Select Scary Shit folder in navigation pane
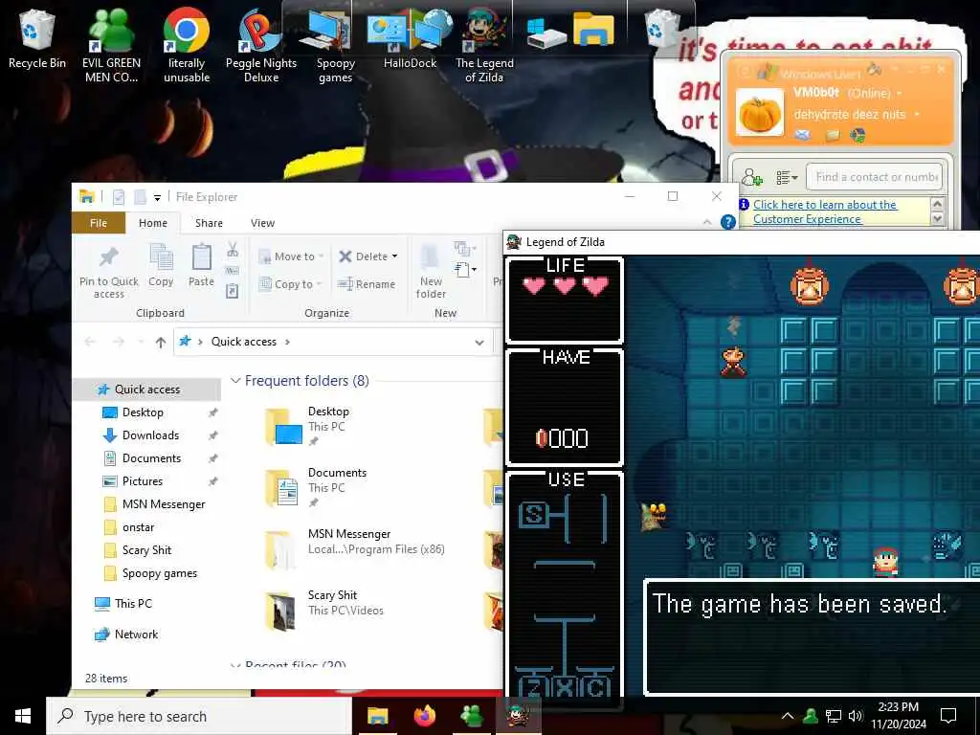This screenshot has width=980, height=735. coord(146,550)
